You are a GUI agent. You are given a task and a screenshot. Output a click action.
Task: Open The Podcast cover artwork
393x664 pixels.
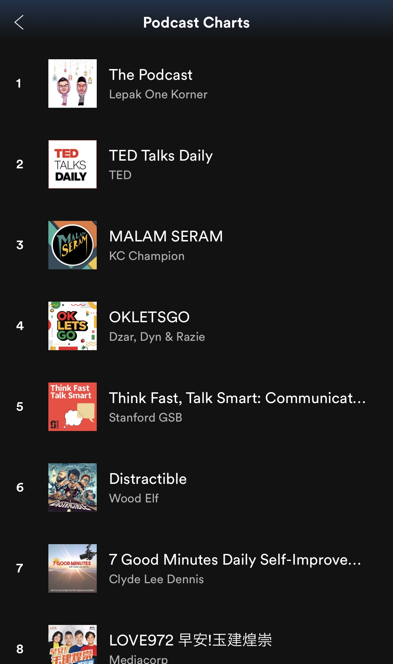coord(73,84)
